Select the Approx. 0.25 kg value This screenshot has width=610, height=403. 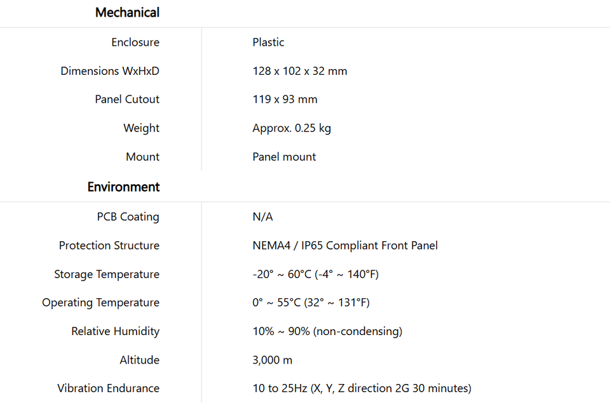pyautogui.click(x=292, y=128)
